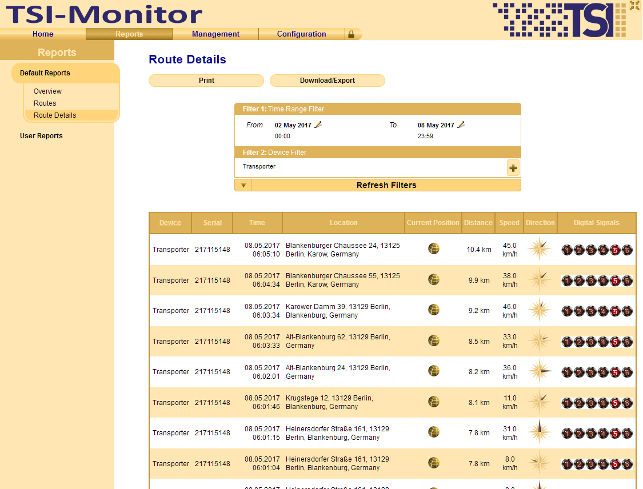Viewport: 643px width, 489px height.
Task: Expand the Default Reports section
Action: pyautogui.click(x=66, y=73)
